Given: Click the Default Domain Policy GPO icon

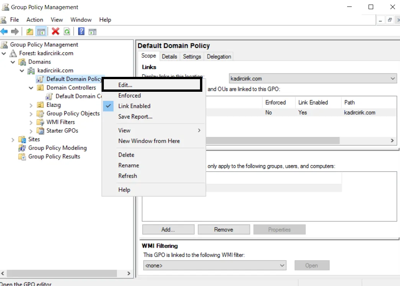Looking at the screenshot, I should tap(40, 79).
